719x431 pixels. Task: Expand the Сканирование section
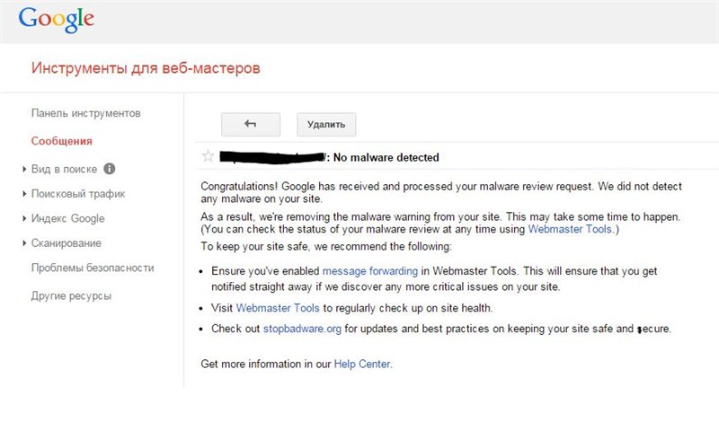click(24, 243)
